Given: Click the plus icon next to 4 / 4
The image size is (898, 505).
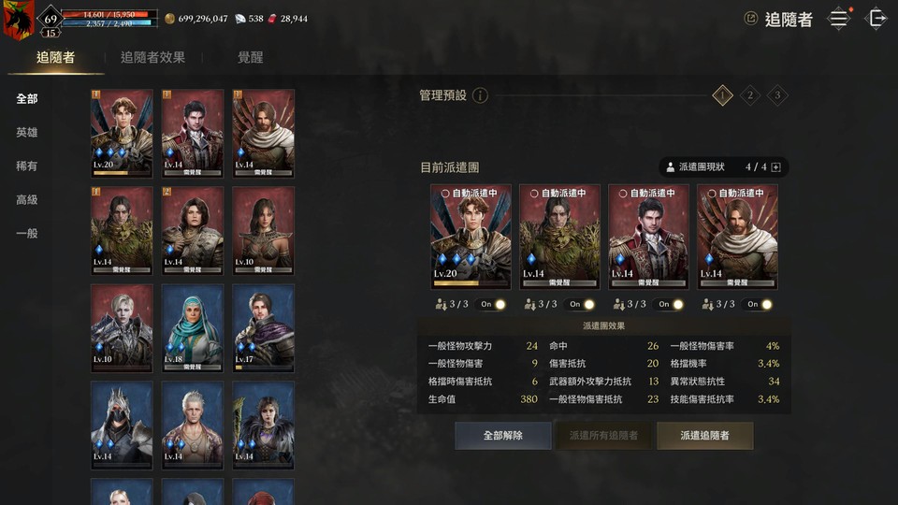Looking at the screenshot, I should click(x=776, y=167).
